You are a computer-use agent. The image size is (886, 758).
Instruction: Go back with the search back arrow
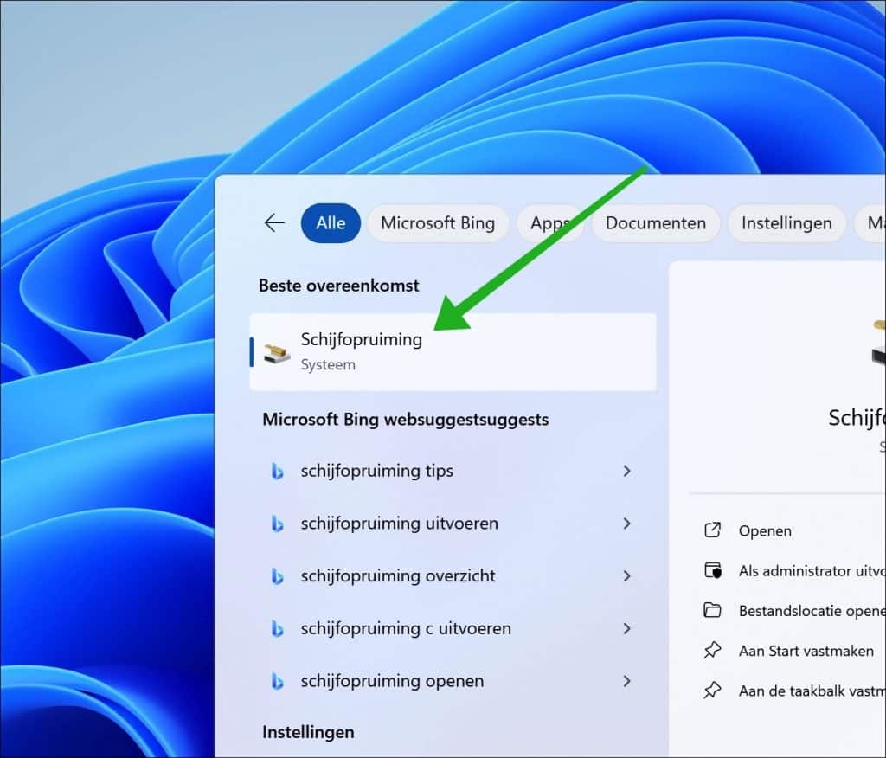pyautogui.click(x=274, y=222)
